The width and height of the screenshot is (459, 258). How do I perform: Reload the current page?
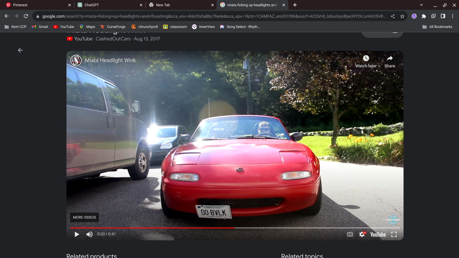click(26, 16)
